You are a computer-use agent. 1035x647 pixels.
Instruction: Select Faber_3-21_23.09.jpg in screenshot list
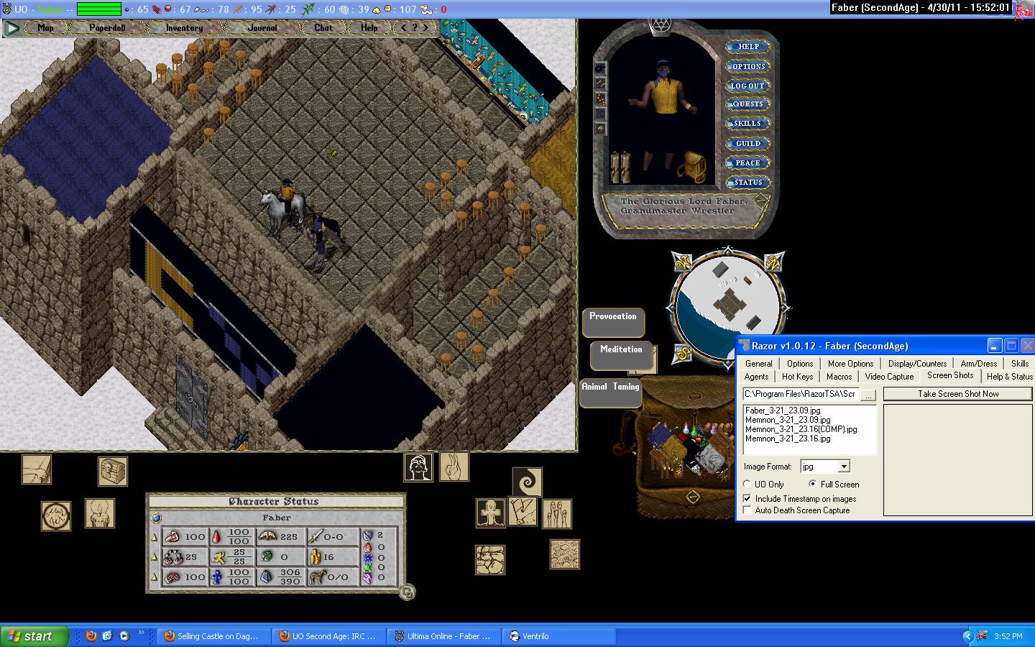783,410
